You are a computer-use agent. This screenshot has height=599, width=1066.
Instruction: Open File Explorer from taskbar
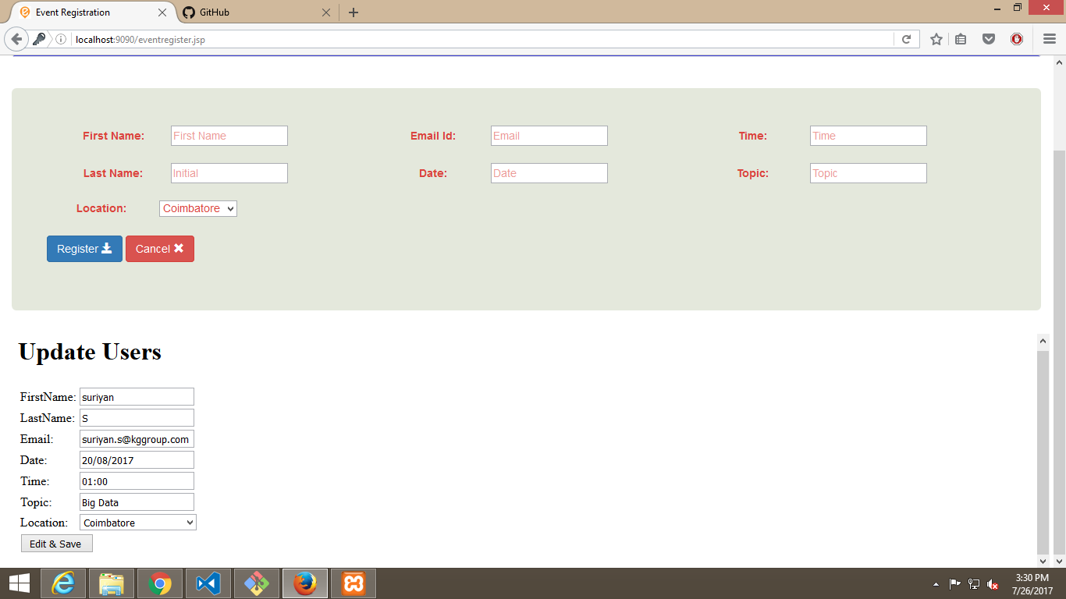[x=112, y=583]
